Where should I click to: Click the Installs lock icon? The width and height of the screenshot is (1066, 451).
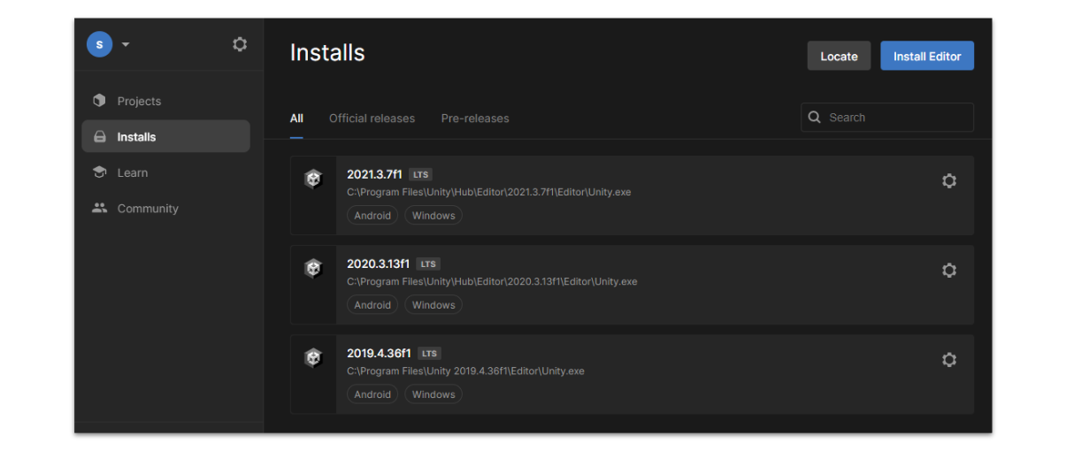point(99,137)
